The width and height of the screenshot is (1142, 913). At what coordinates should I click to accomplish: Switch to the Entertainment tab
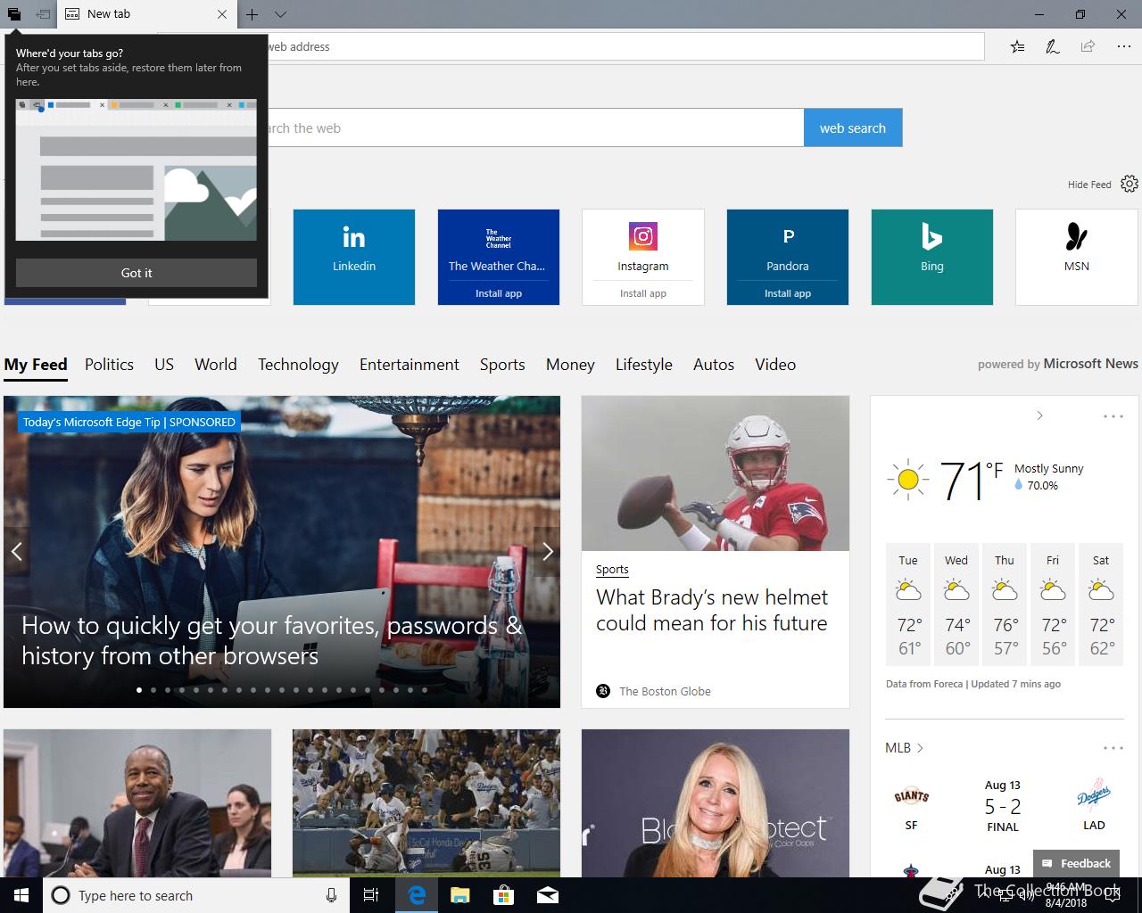410,365
